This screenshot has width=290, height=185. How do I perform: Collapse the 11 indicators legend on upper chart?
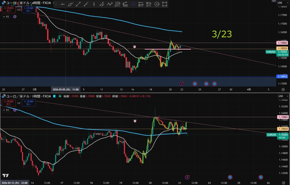pos(6,17)
